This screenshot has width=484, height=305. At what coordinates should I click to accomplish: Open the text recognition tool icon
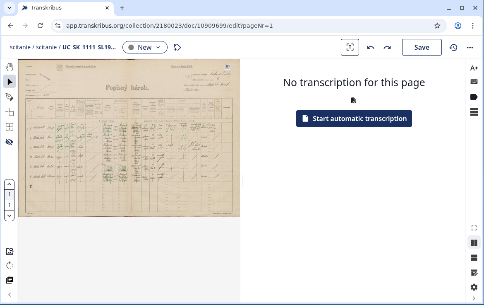(350, 47)
